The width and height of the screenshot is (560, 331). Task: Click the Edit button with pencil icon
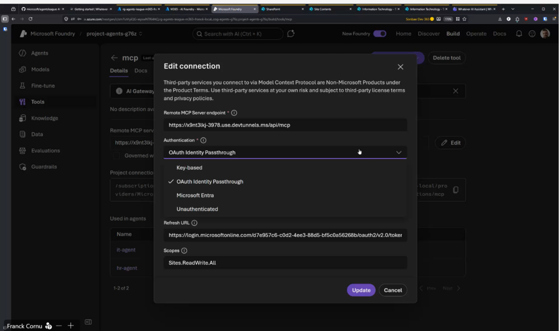pos(451,143)
